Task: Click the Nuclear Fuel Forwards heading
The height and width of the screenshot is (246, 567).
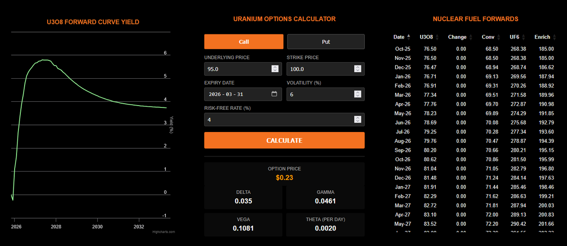Action: pos(475,19)
